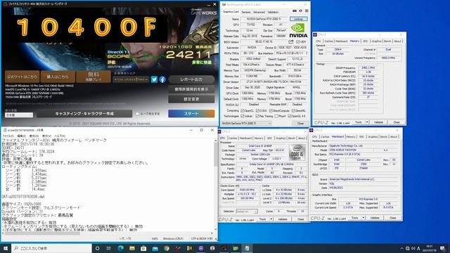Open the first Notepad menu (ファイル)

pos(8,136)
